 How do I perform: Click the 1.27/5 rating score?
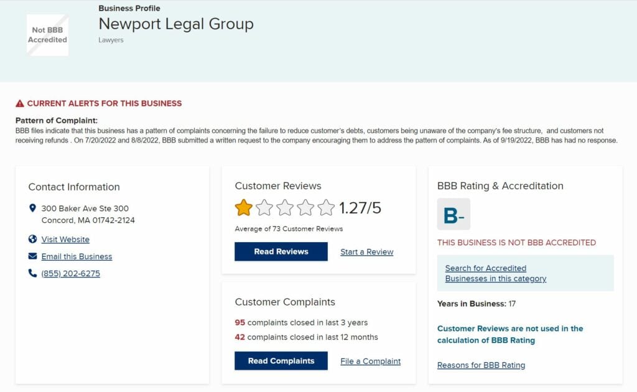[360, 208]
